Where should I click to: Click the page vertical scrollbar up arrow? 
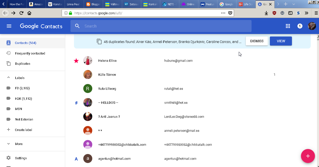(317, 36)
